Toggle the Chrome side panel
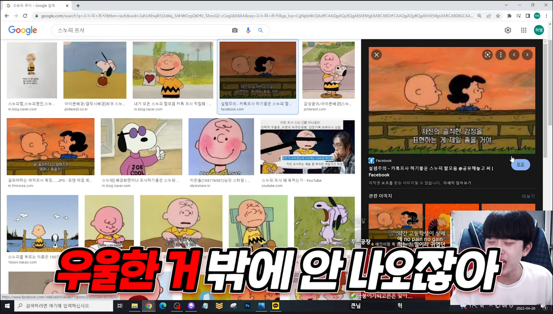The width and height of the screenshot is (553, 314). point(528,16)
